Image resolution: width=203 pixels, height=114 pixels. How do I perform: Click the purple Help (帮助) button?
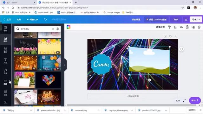coord(195,100)
